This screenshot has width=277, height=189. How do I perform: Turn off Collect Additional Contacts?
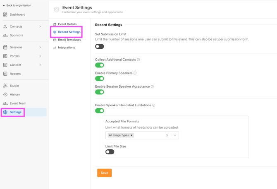[100, 65]
